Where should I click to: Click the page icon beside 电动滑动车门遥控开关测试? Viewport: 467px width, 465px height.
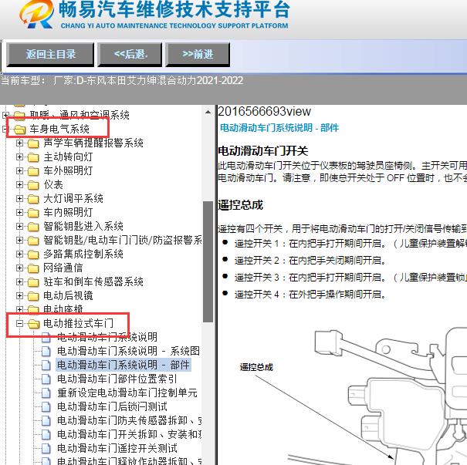click(x=46, y=448)
